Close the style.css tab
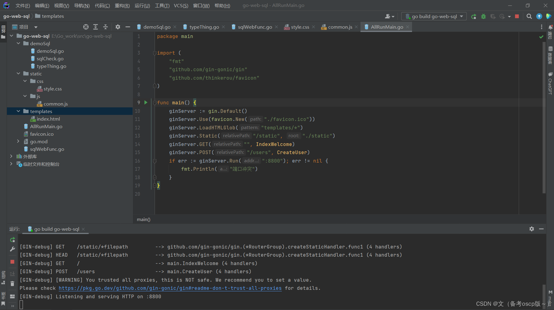This screenshot has width=554, height=310. (313, 27)
